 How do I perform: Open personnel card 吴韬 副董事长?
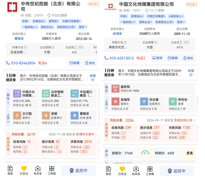pos(54,118)
